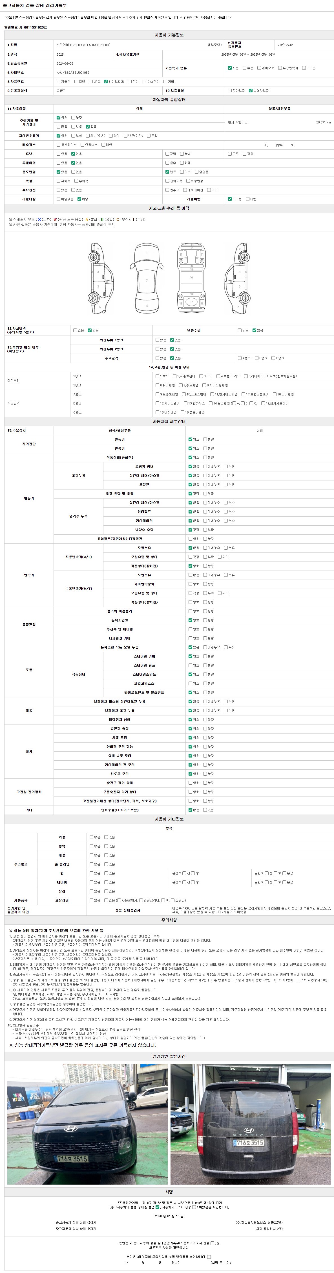Uncheck the 보험사보증 warranty checkbox
This screenshot has height=1273, width=334.
tap(251, 90)
